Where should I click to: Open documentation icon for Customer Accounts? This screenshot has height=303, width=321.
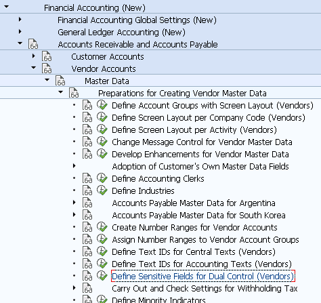click(x=47, y=56)
